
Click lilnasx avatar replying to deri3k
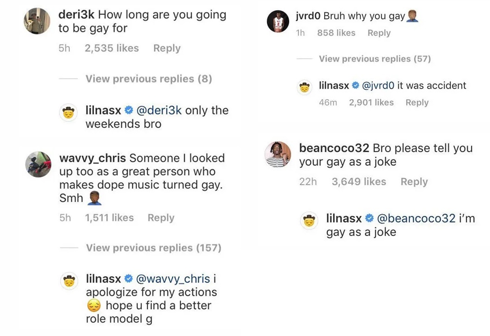(x=69, y=113)
